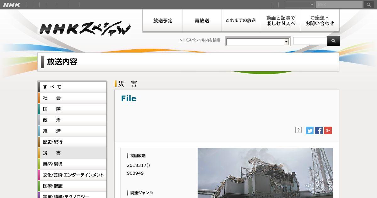Click the 災害 section heading
This screenshot has width=377, height=198.
click(x=128, y=84)
